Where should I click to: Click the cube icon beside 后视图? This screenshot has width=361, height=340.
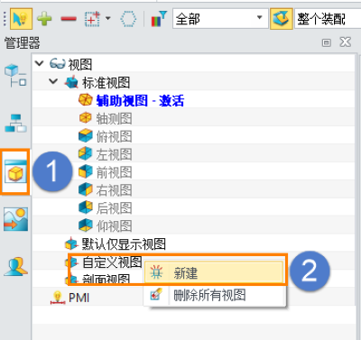[x=86, y=207]
